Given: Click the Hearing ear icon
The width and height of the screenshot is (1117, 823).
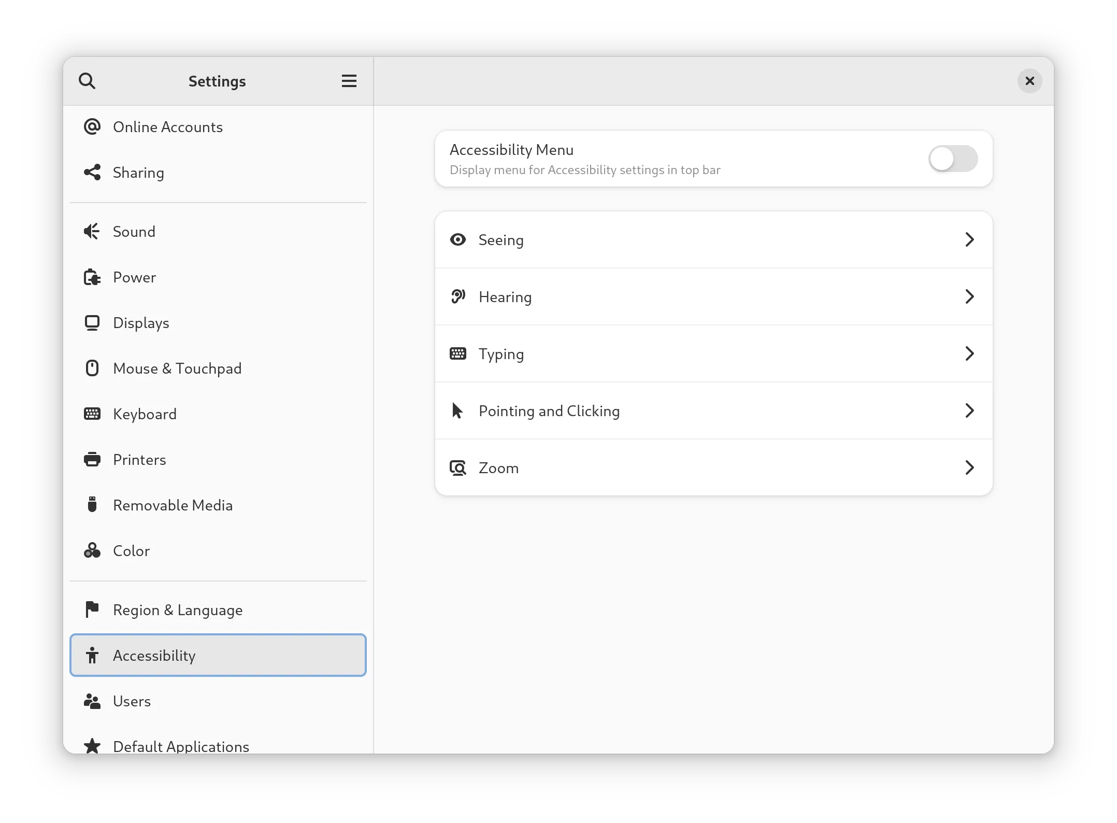Looking at the screenshot, I should 457,296.
